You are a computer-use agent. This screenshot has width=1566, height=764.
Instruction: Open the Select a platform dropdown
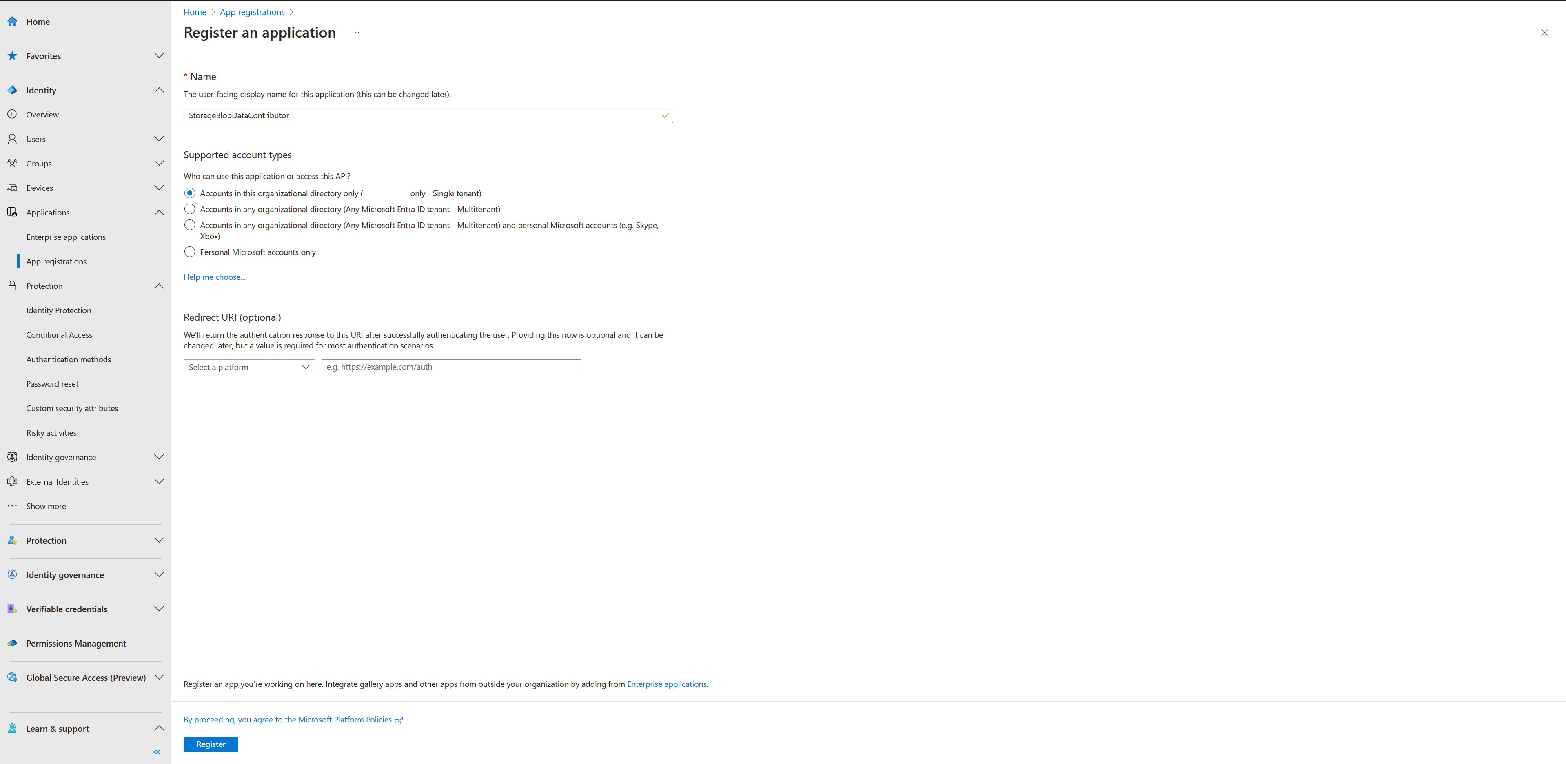point(248,365)
